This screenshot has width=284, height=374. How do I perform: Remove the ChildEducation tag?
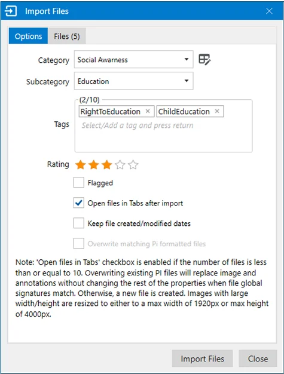coord(217,111)
